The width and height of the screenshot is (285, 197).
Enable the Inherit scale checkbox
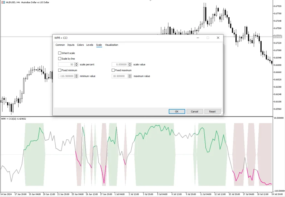60,53
